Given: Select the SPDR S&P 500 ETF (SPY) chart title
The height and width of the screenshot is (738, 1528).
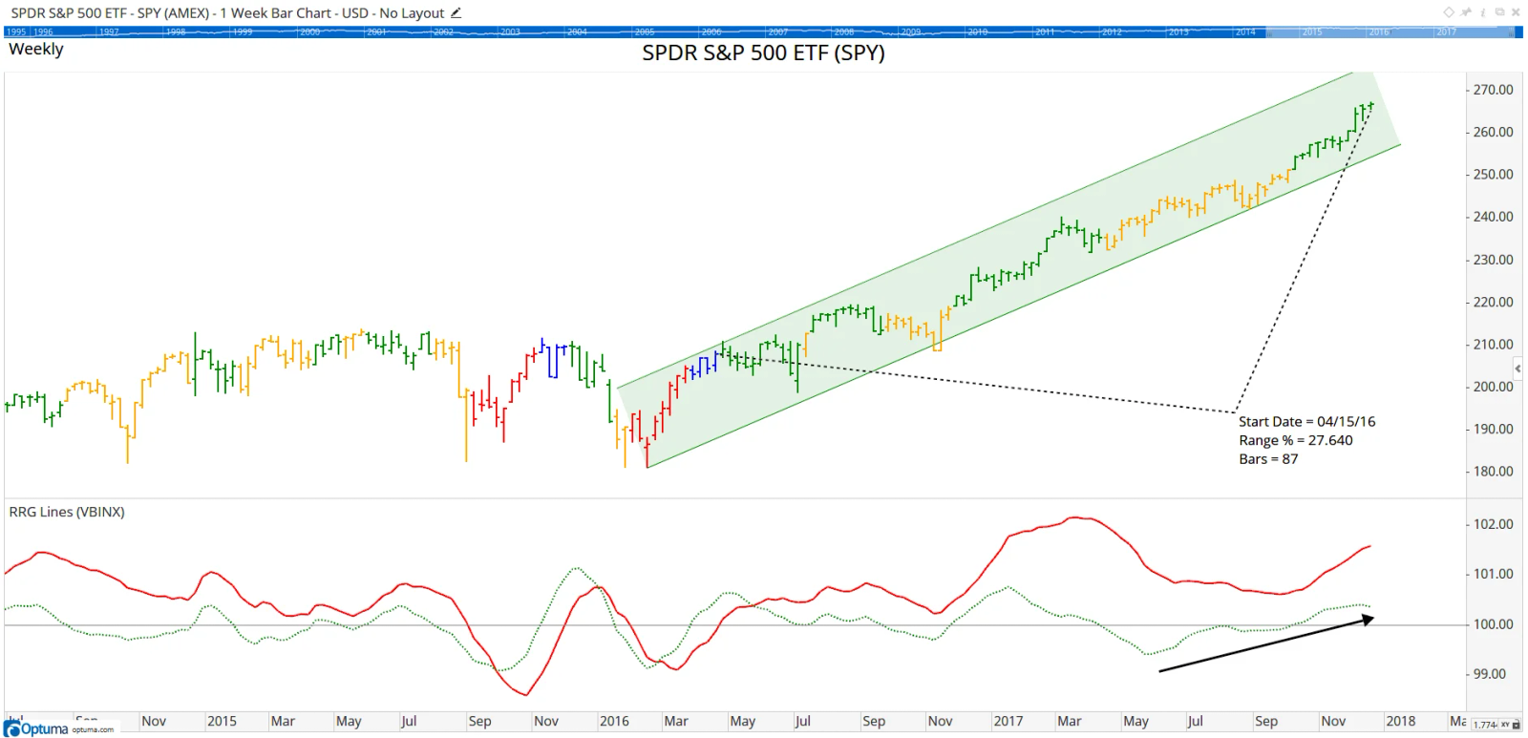Looking at the screenshot, I should [x=763, y=53].
